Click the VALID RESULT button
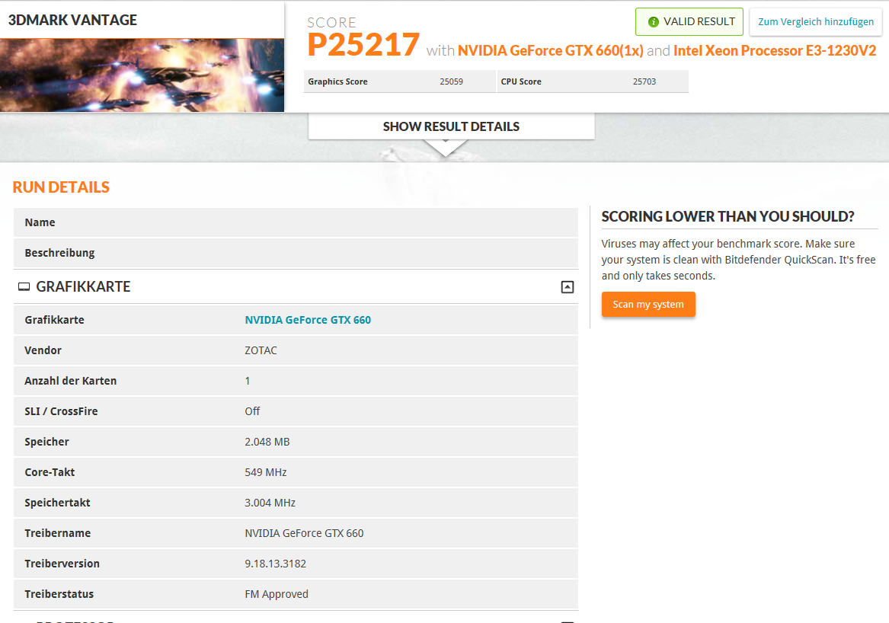889x623 pixels. 689,21
